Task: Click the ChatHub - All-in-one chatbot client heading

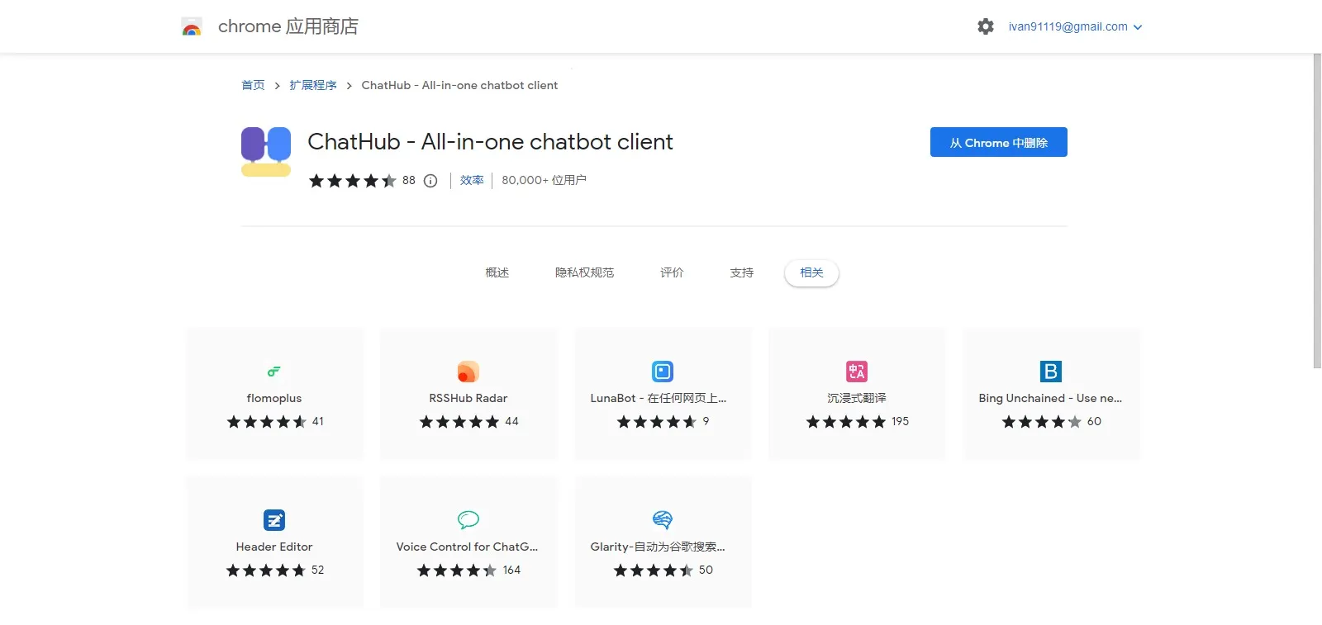Action: [x=490, y=142]
